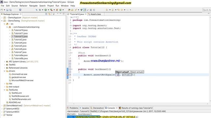Click the Run External Tools icon
Viewport: 211px width, 118px height.
pos(51,10)
